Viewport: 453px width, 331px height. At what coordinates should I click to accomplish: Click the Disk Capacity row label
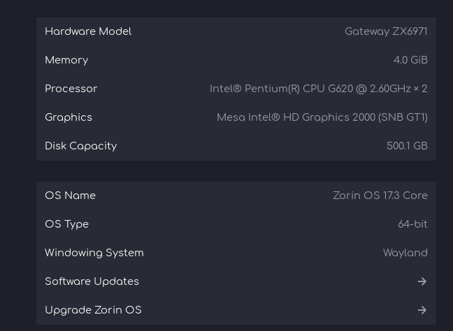(81, 146)
